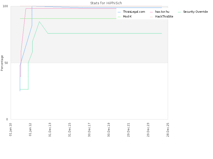Image resolution: width=213 pixels, height=159 pixels.
Task: Click the peak of the teal Security Override line
Action: [x=39, y=22]
